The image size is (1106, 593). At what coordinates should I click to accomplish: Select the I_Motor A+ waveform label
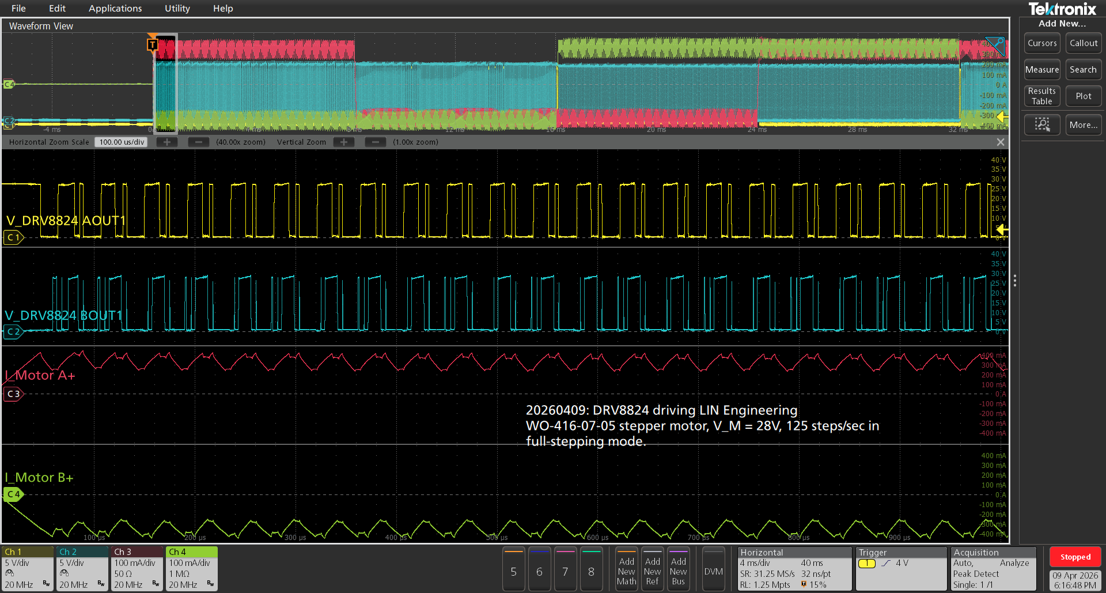[40, 376]
